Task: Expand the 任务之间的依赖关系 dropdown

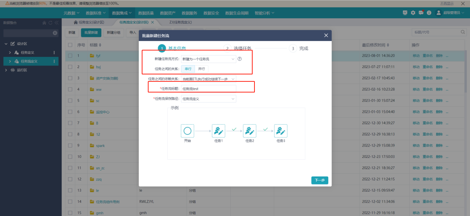Action: [x=208, y=79]
